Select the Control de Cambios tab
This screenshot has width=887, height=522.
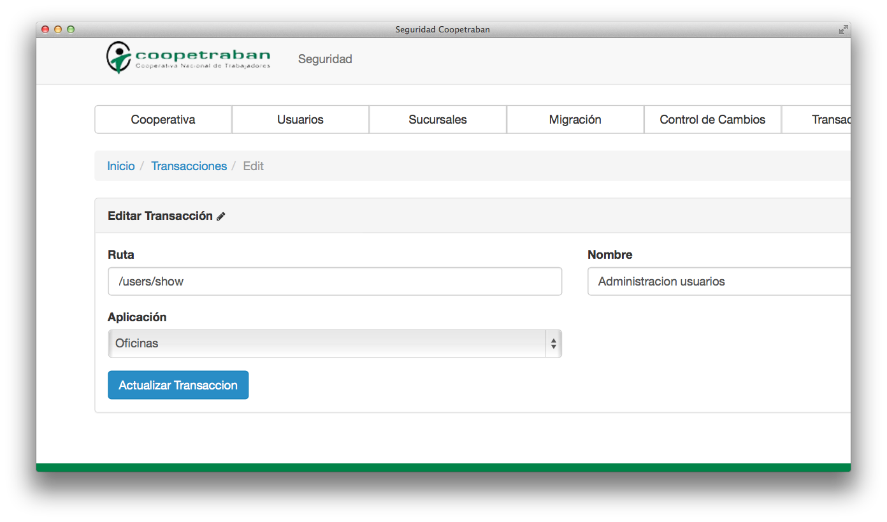pyautogui.click(x=712, y=120)
